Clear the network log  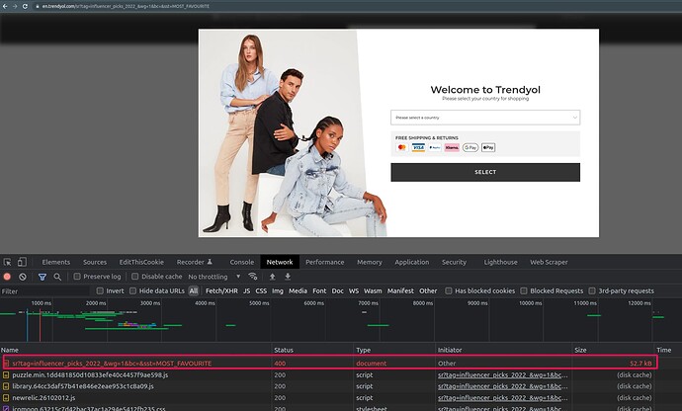tap(24, 277)
